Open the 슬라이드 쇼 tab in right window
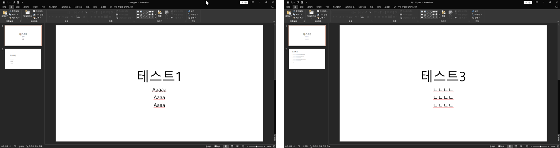 pos(350,7)
